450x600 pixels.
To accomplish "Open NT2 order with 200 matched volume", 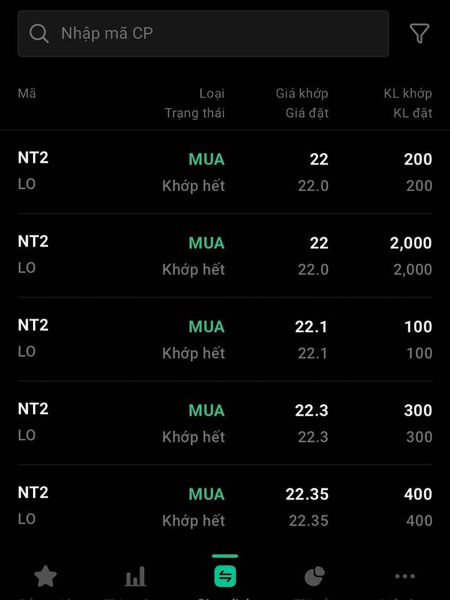I will click(x=225, y=172).
